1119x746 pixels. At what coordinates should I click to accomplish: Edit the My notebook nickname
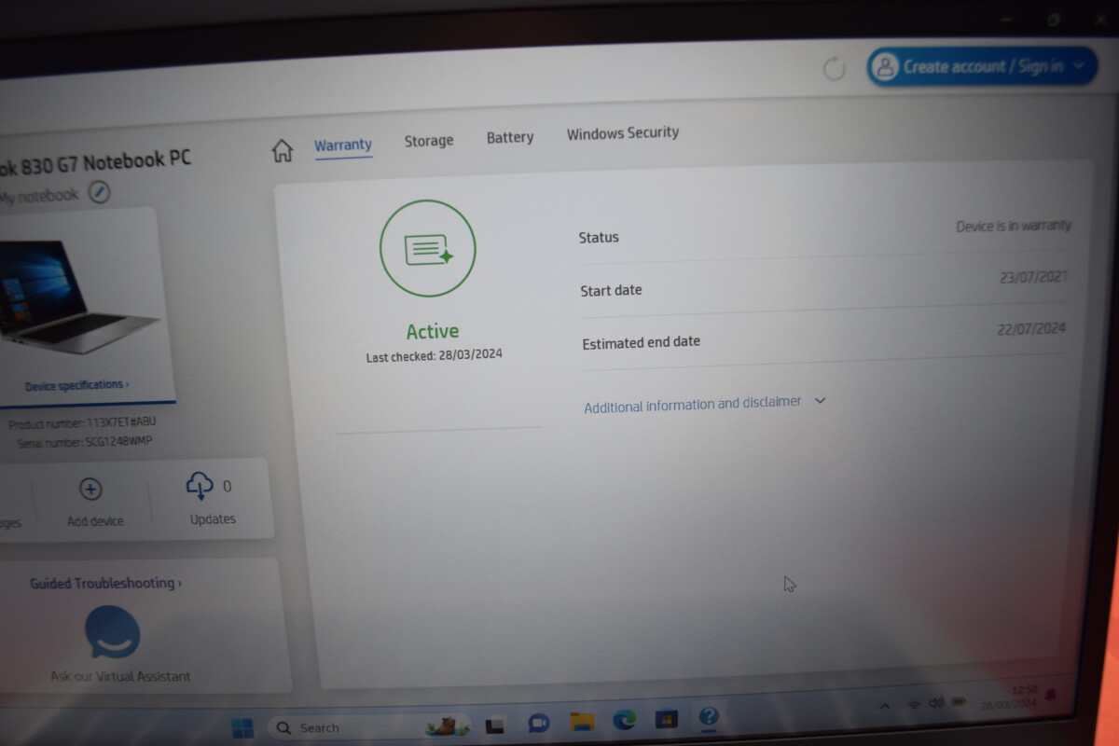click(x=100, y=192)
